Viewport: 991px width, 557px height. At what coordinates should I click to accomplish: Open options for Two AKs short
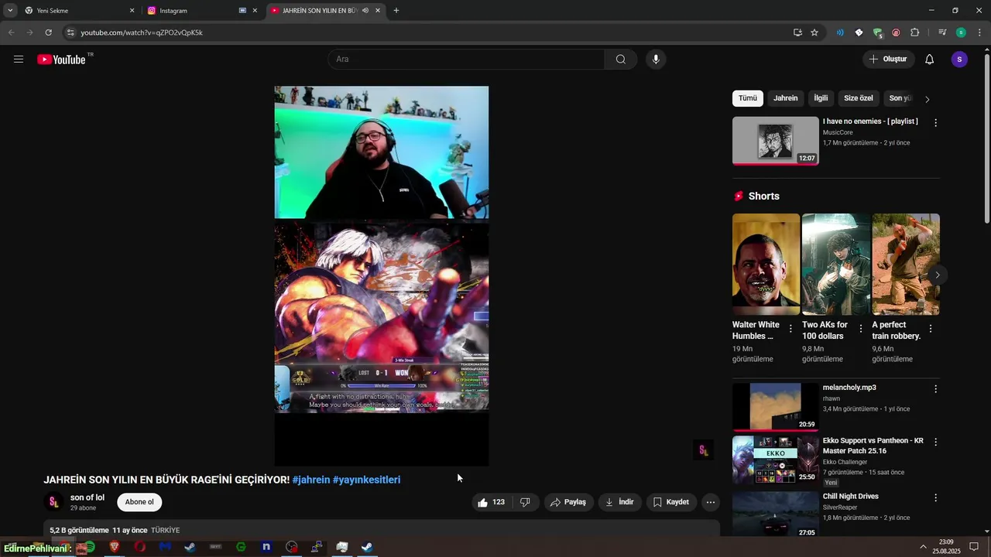coord(860,329)
